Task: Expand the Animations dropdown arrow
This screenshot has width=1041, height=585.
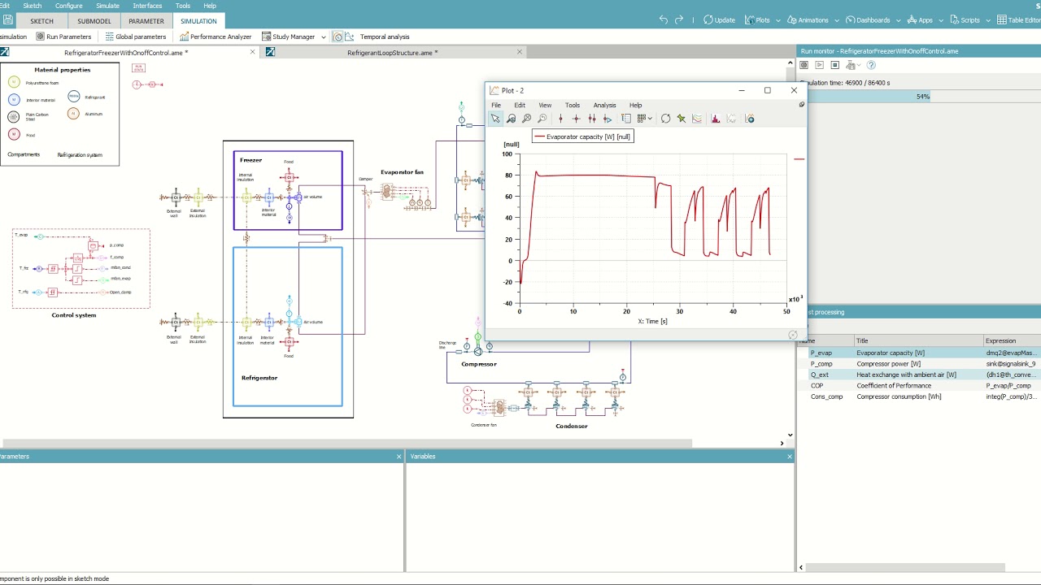Action: click(837, 20)
